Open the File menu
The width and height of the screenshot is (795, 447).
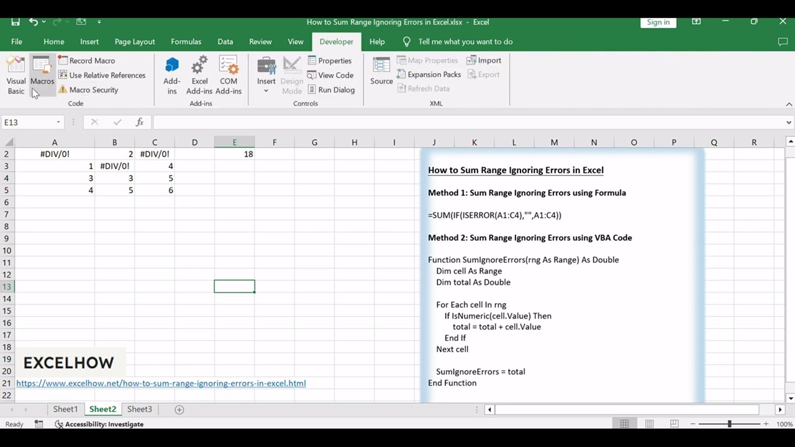(17, 42)
